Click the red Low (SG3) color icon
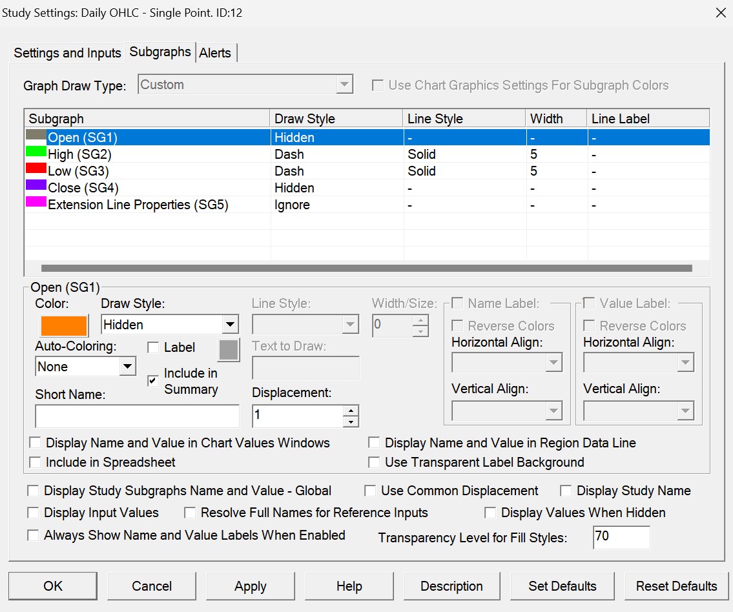 [36, 169]
